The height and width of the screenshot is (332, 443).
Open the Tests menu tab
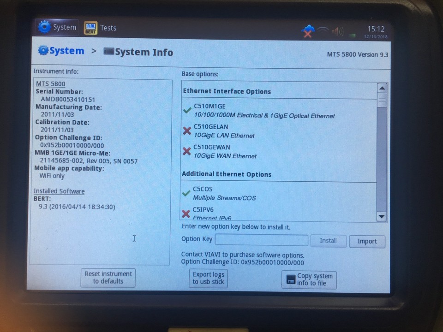pos(108,28)
